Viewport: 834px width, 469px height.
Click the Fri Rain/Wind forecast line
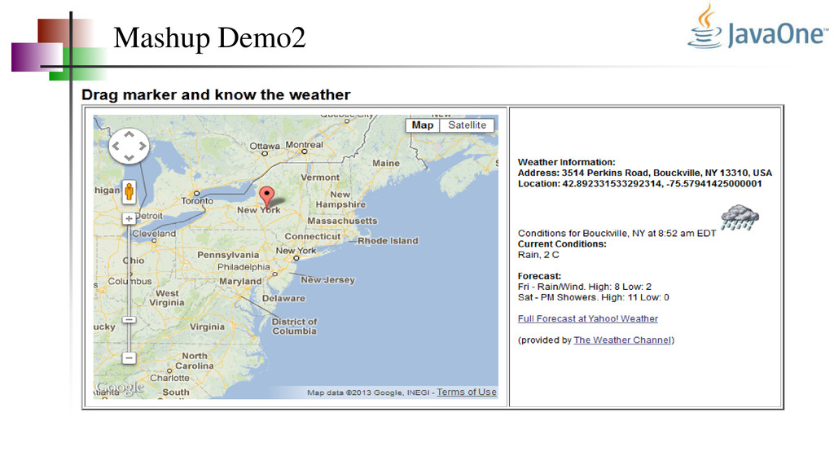pos(585,287)
